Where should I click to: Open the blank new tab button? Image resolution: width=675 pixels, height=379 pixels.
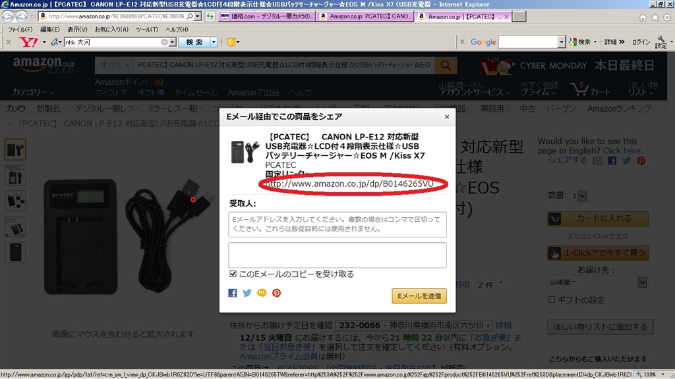[x=519, y=16]
